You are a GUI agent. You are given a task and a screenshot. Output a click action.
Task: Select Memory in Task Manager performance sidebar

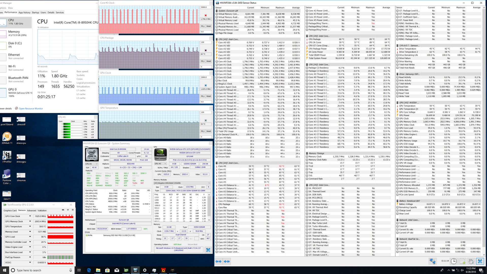click(16, 33)
